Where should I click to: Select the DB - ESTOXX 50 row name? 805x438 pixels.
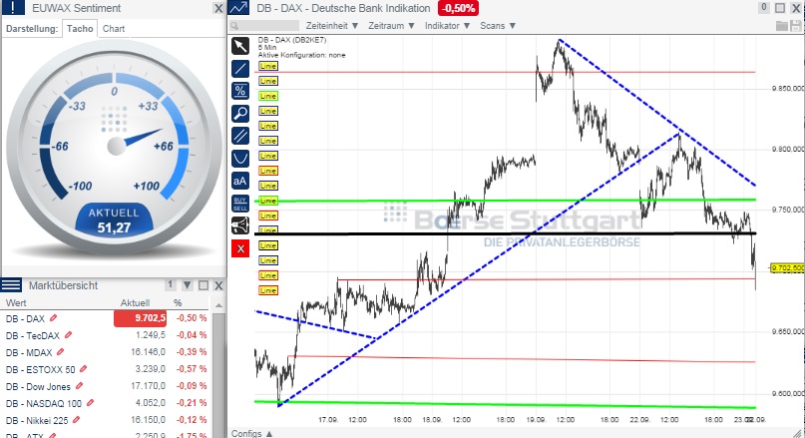[x=41, y=370]
